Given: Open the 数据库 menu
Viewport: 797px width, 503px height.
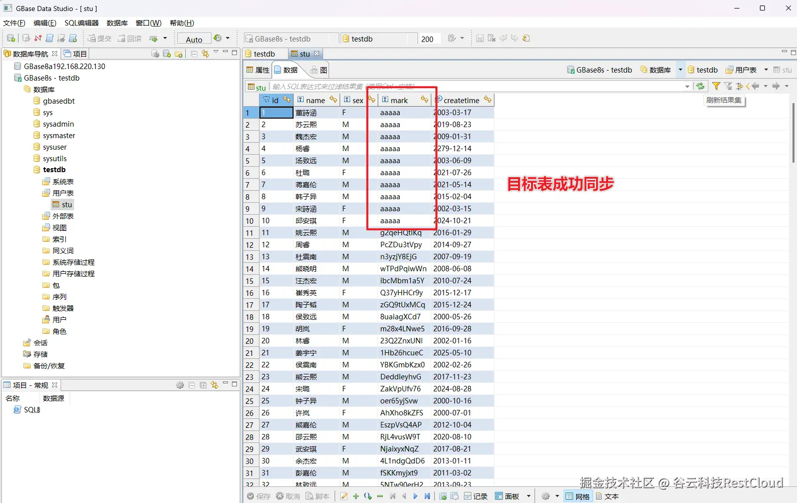Looking at the screenshot, I should [117, 23].
